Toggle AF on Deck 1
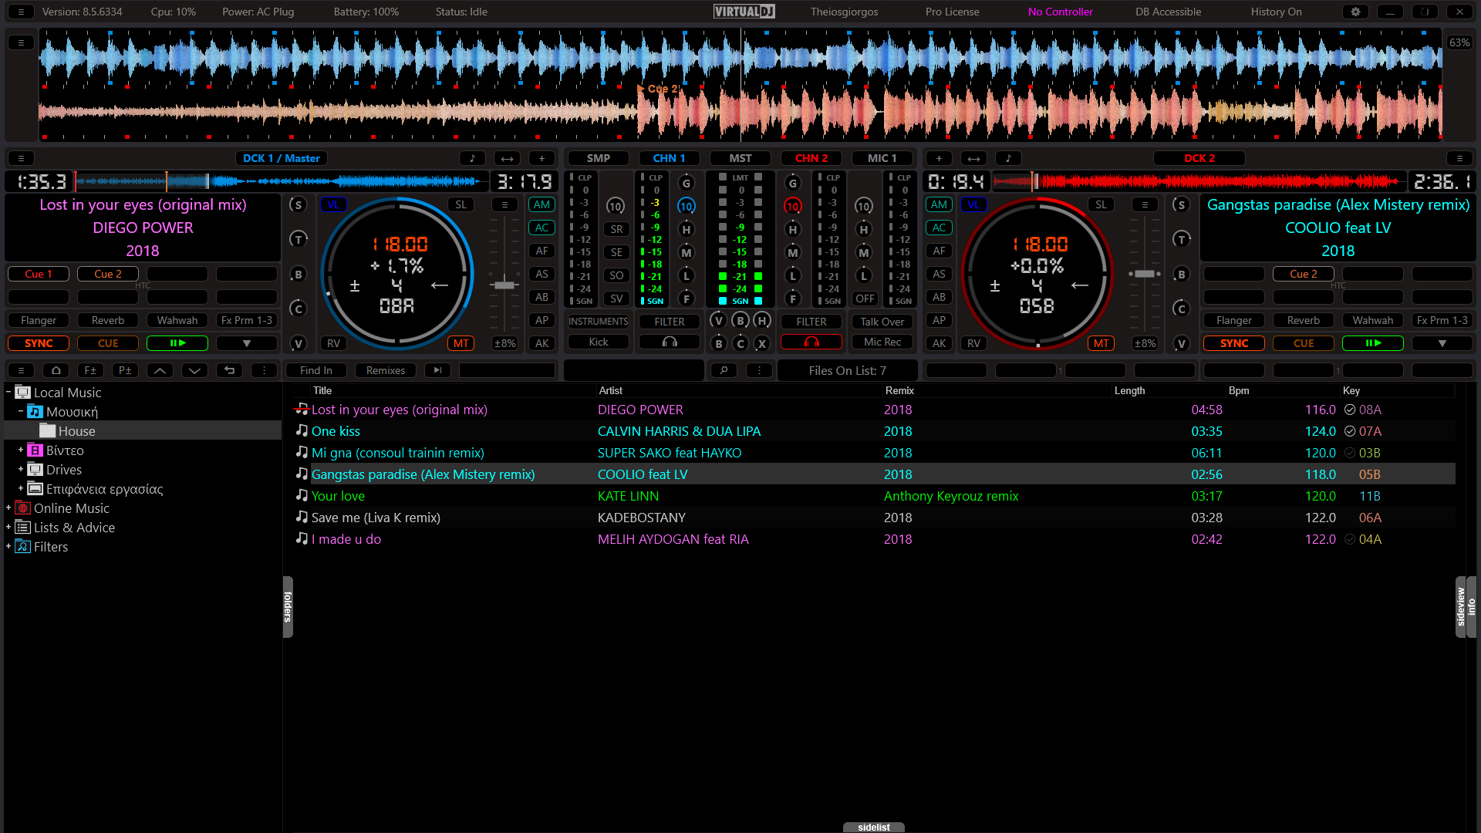The image size is (1481, 833). [541, 251]
